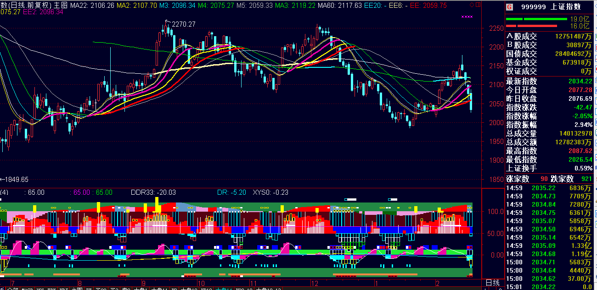Click the 15:01 last tick row
Viewport: 597px width, 290px height.
(x=549, y=287)
